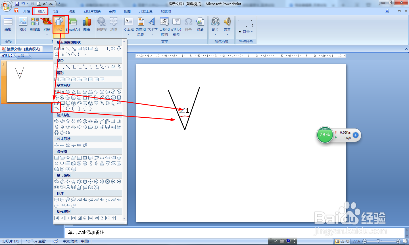Screen dimensions: 409x245
Task: Undo the last action
Action: click(x=23, y=4)
